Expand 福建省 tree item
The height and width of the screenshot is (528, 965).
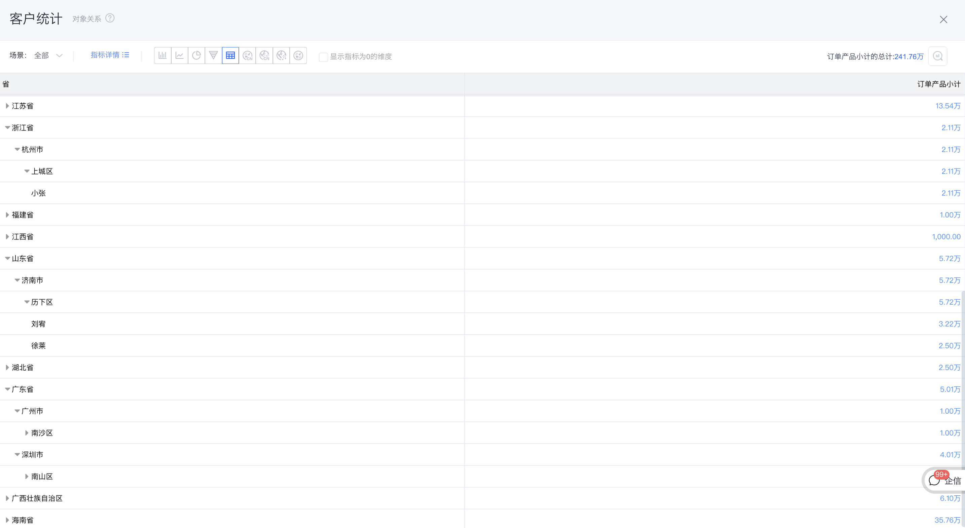[6, 215]
